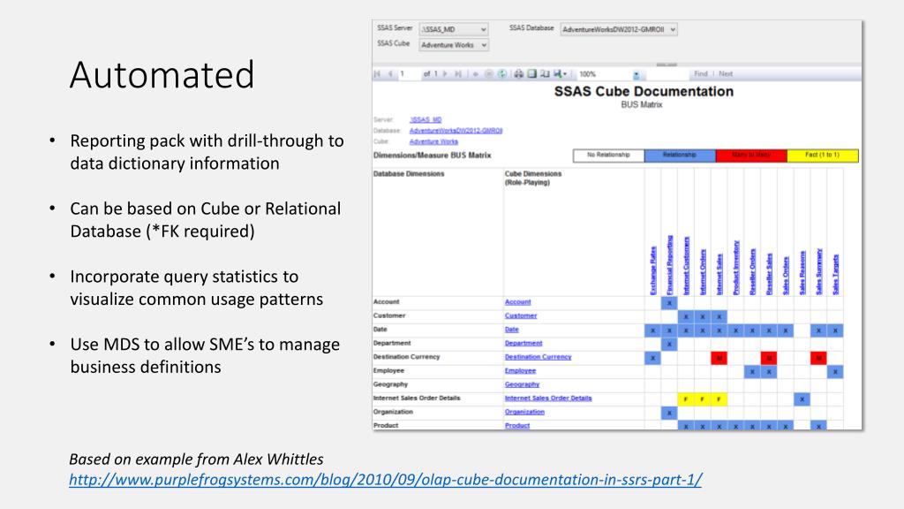Click red Destination Currency Internet Sales cell

719,359
